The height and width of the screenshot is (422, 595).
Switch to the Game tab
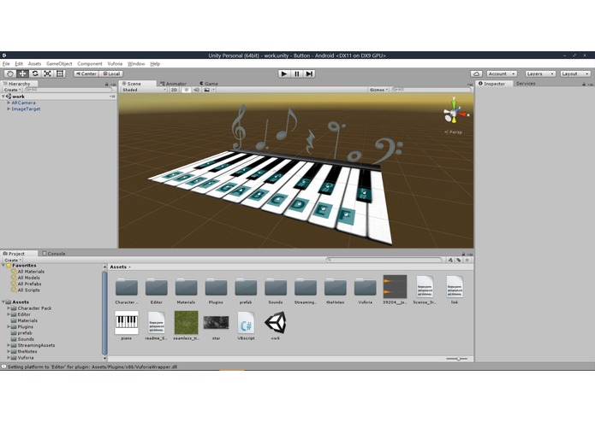pyautogui.click(x=209, y=84)
